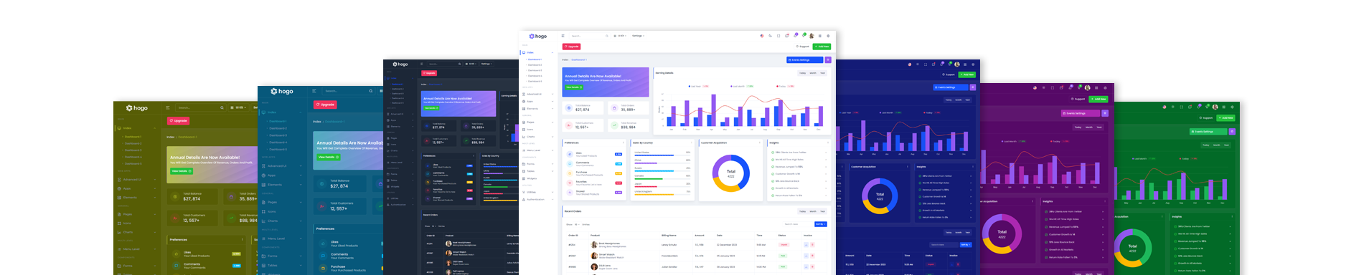
Task: Open Tables in the white window sidebar
Action: pyautogui.click(x=538, y=171)
